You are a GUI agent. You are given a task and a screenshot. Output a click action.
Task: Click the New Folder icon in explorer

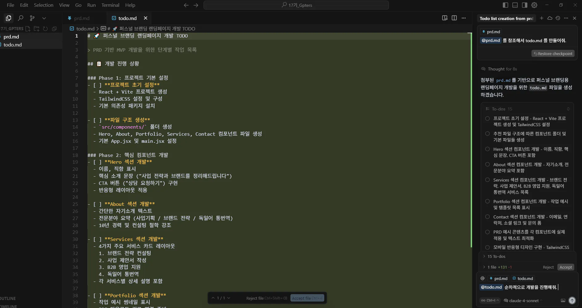coord(37,29)
